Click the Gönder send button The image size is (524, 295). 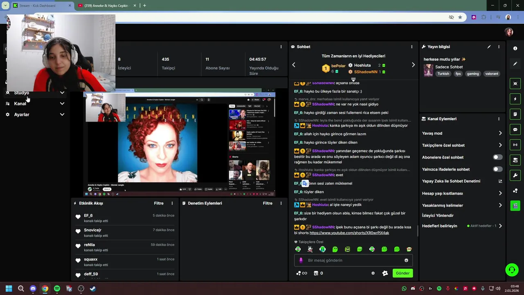pyautogui.click(x=402, y=273)
